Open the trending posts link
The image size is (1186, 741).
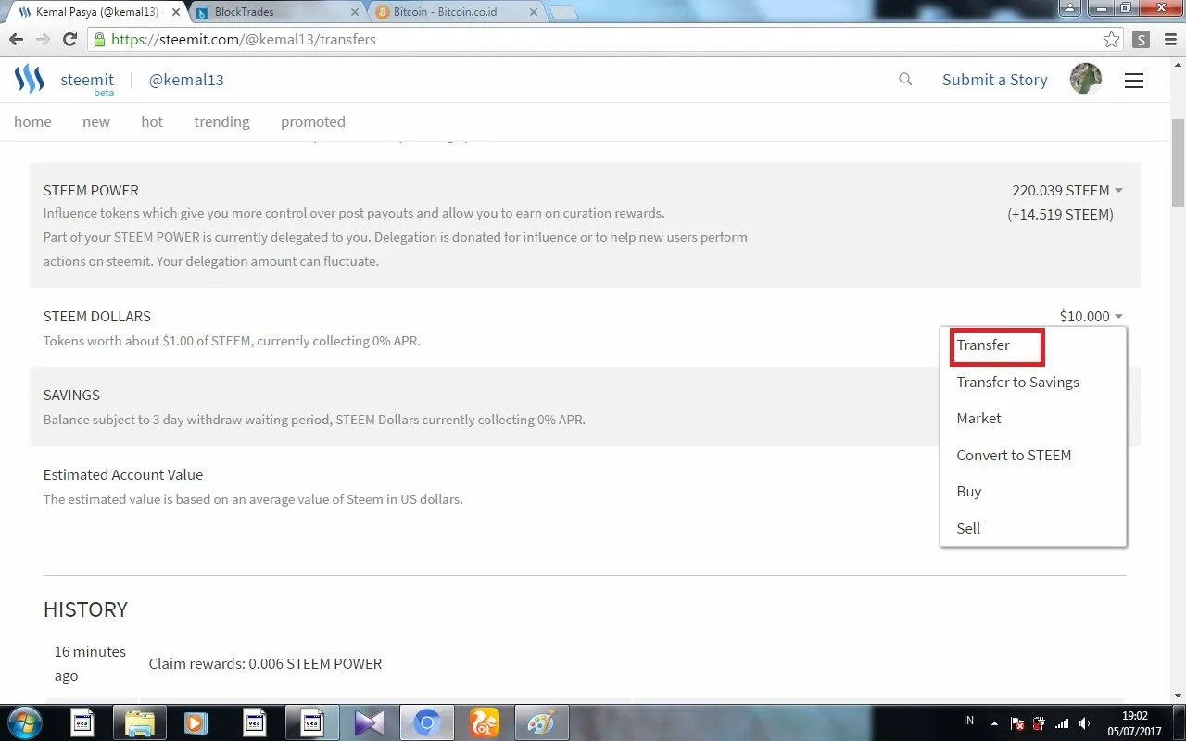click(221, 121)
